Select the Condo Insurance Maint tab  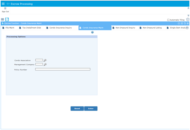point(95,28)
